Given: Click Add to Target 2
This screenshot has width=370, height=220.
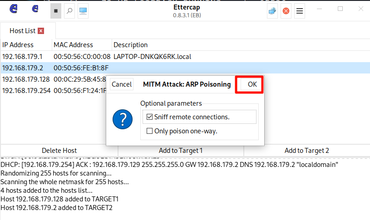Looking at the screenshot, I should click(306, 151).
